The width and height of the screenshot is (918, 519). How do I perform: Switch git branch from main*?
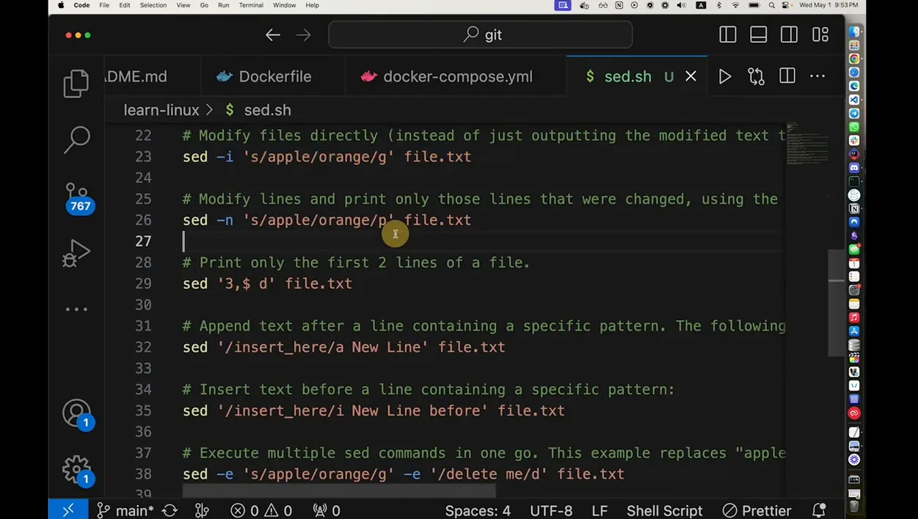(125, 510)
